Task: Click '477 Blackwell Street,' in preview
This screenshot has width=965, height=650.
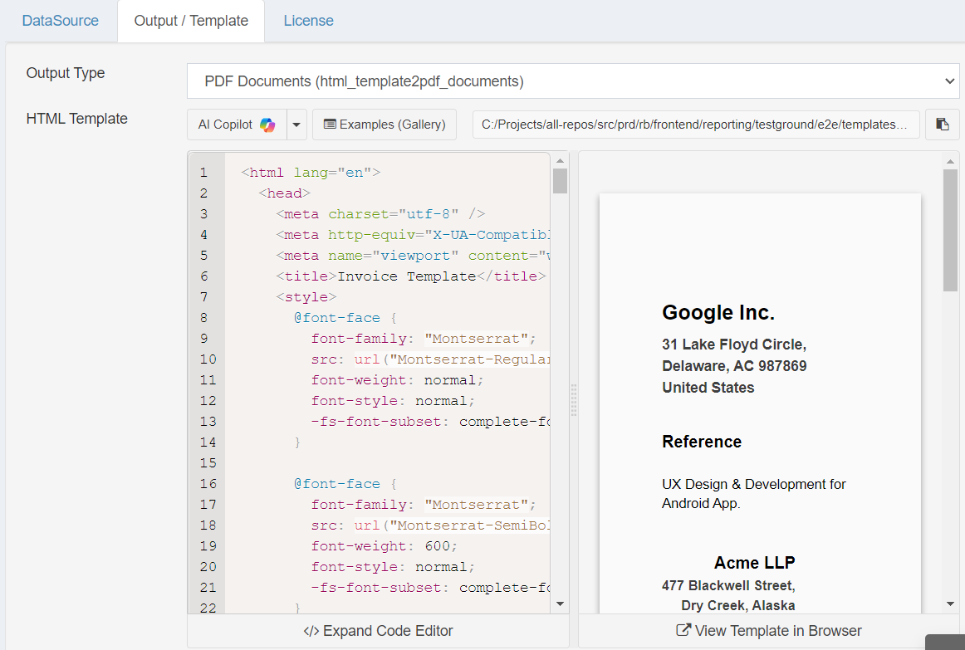Action: pos(728,585)
